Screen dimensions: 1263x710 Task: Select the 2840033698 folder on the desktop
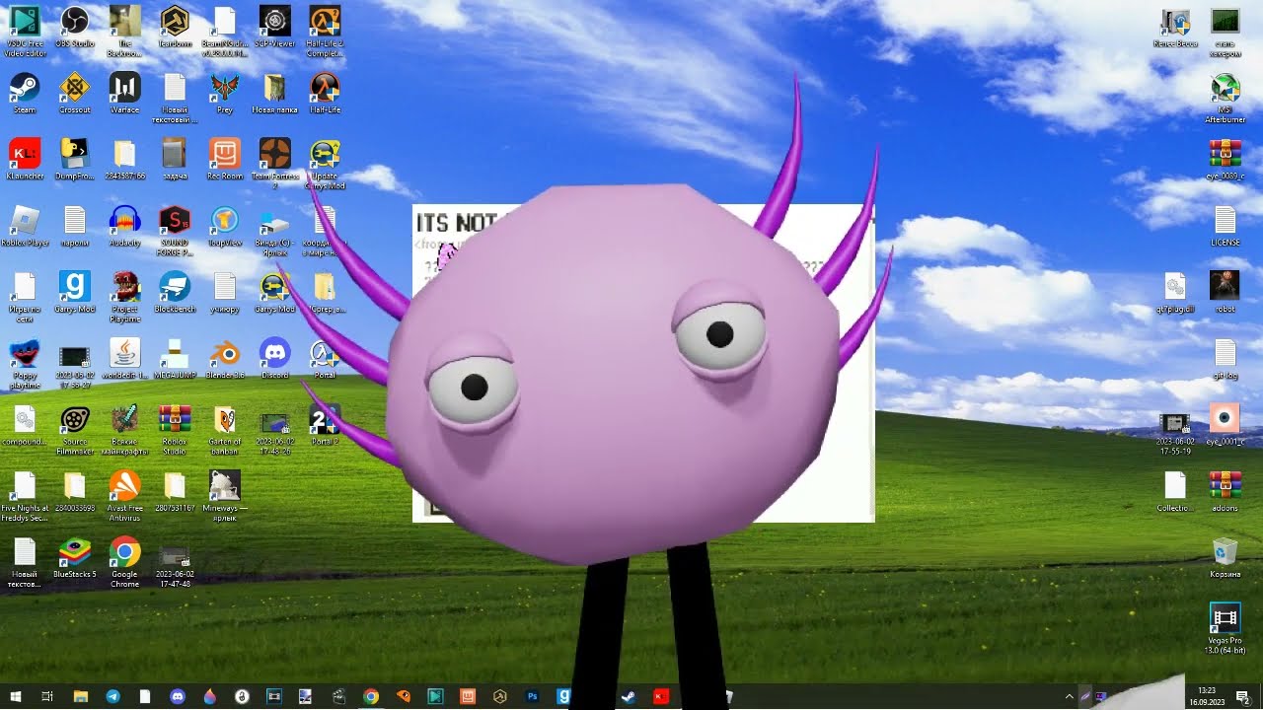75,492
